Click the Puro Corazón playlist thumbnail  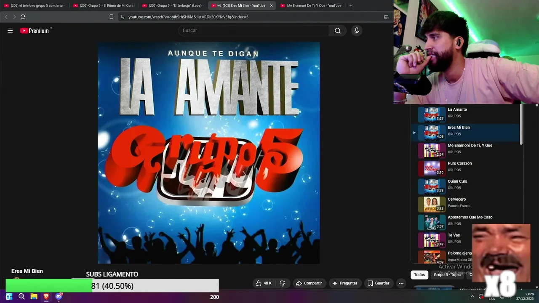coord(431,169)
